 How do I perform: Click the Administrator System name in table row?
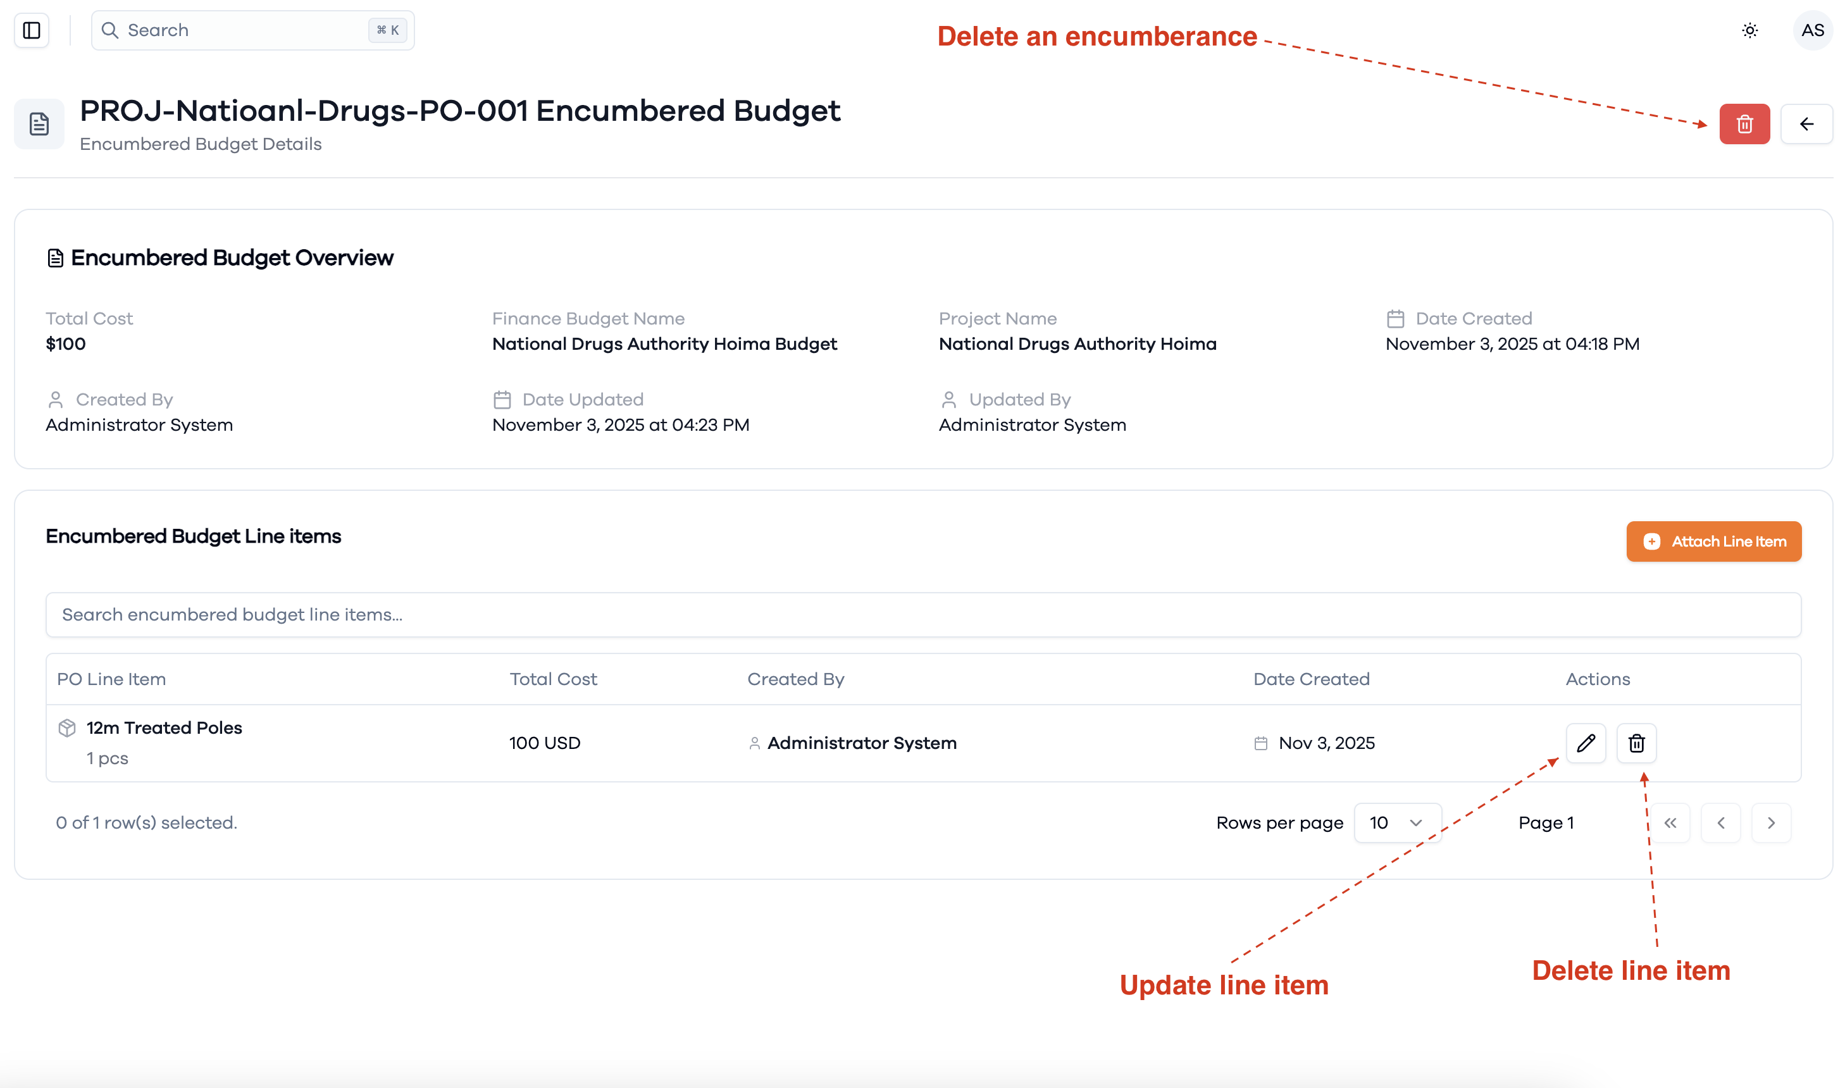click(x=862, y=743)
